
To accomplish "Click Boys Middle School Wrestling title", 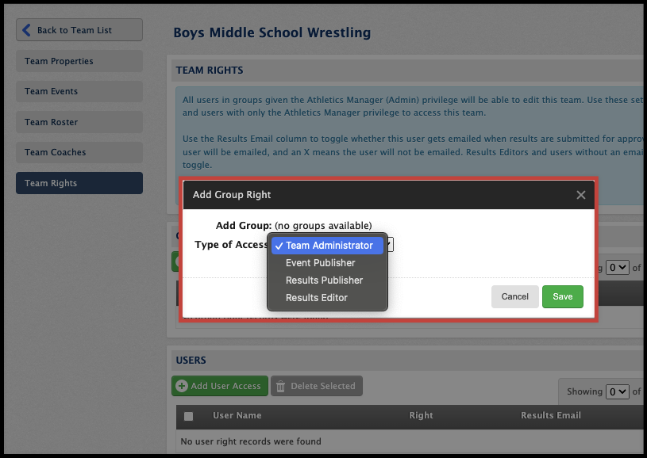I will pyautogui.click(x=272, y=32).
